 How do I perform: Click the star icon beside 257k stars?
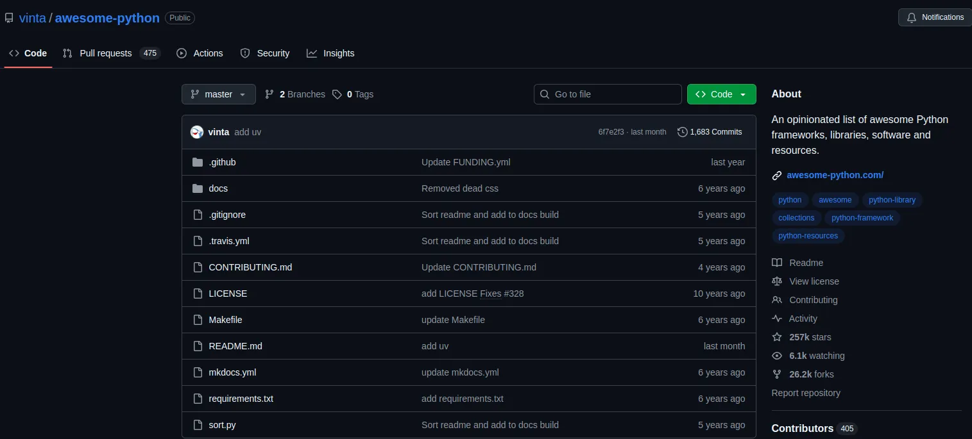click(x=777, y=337)
